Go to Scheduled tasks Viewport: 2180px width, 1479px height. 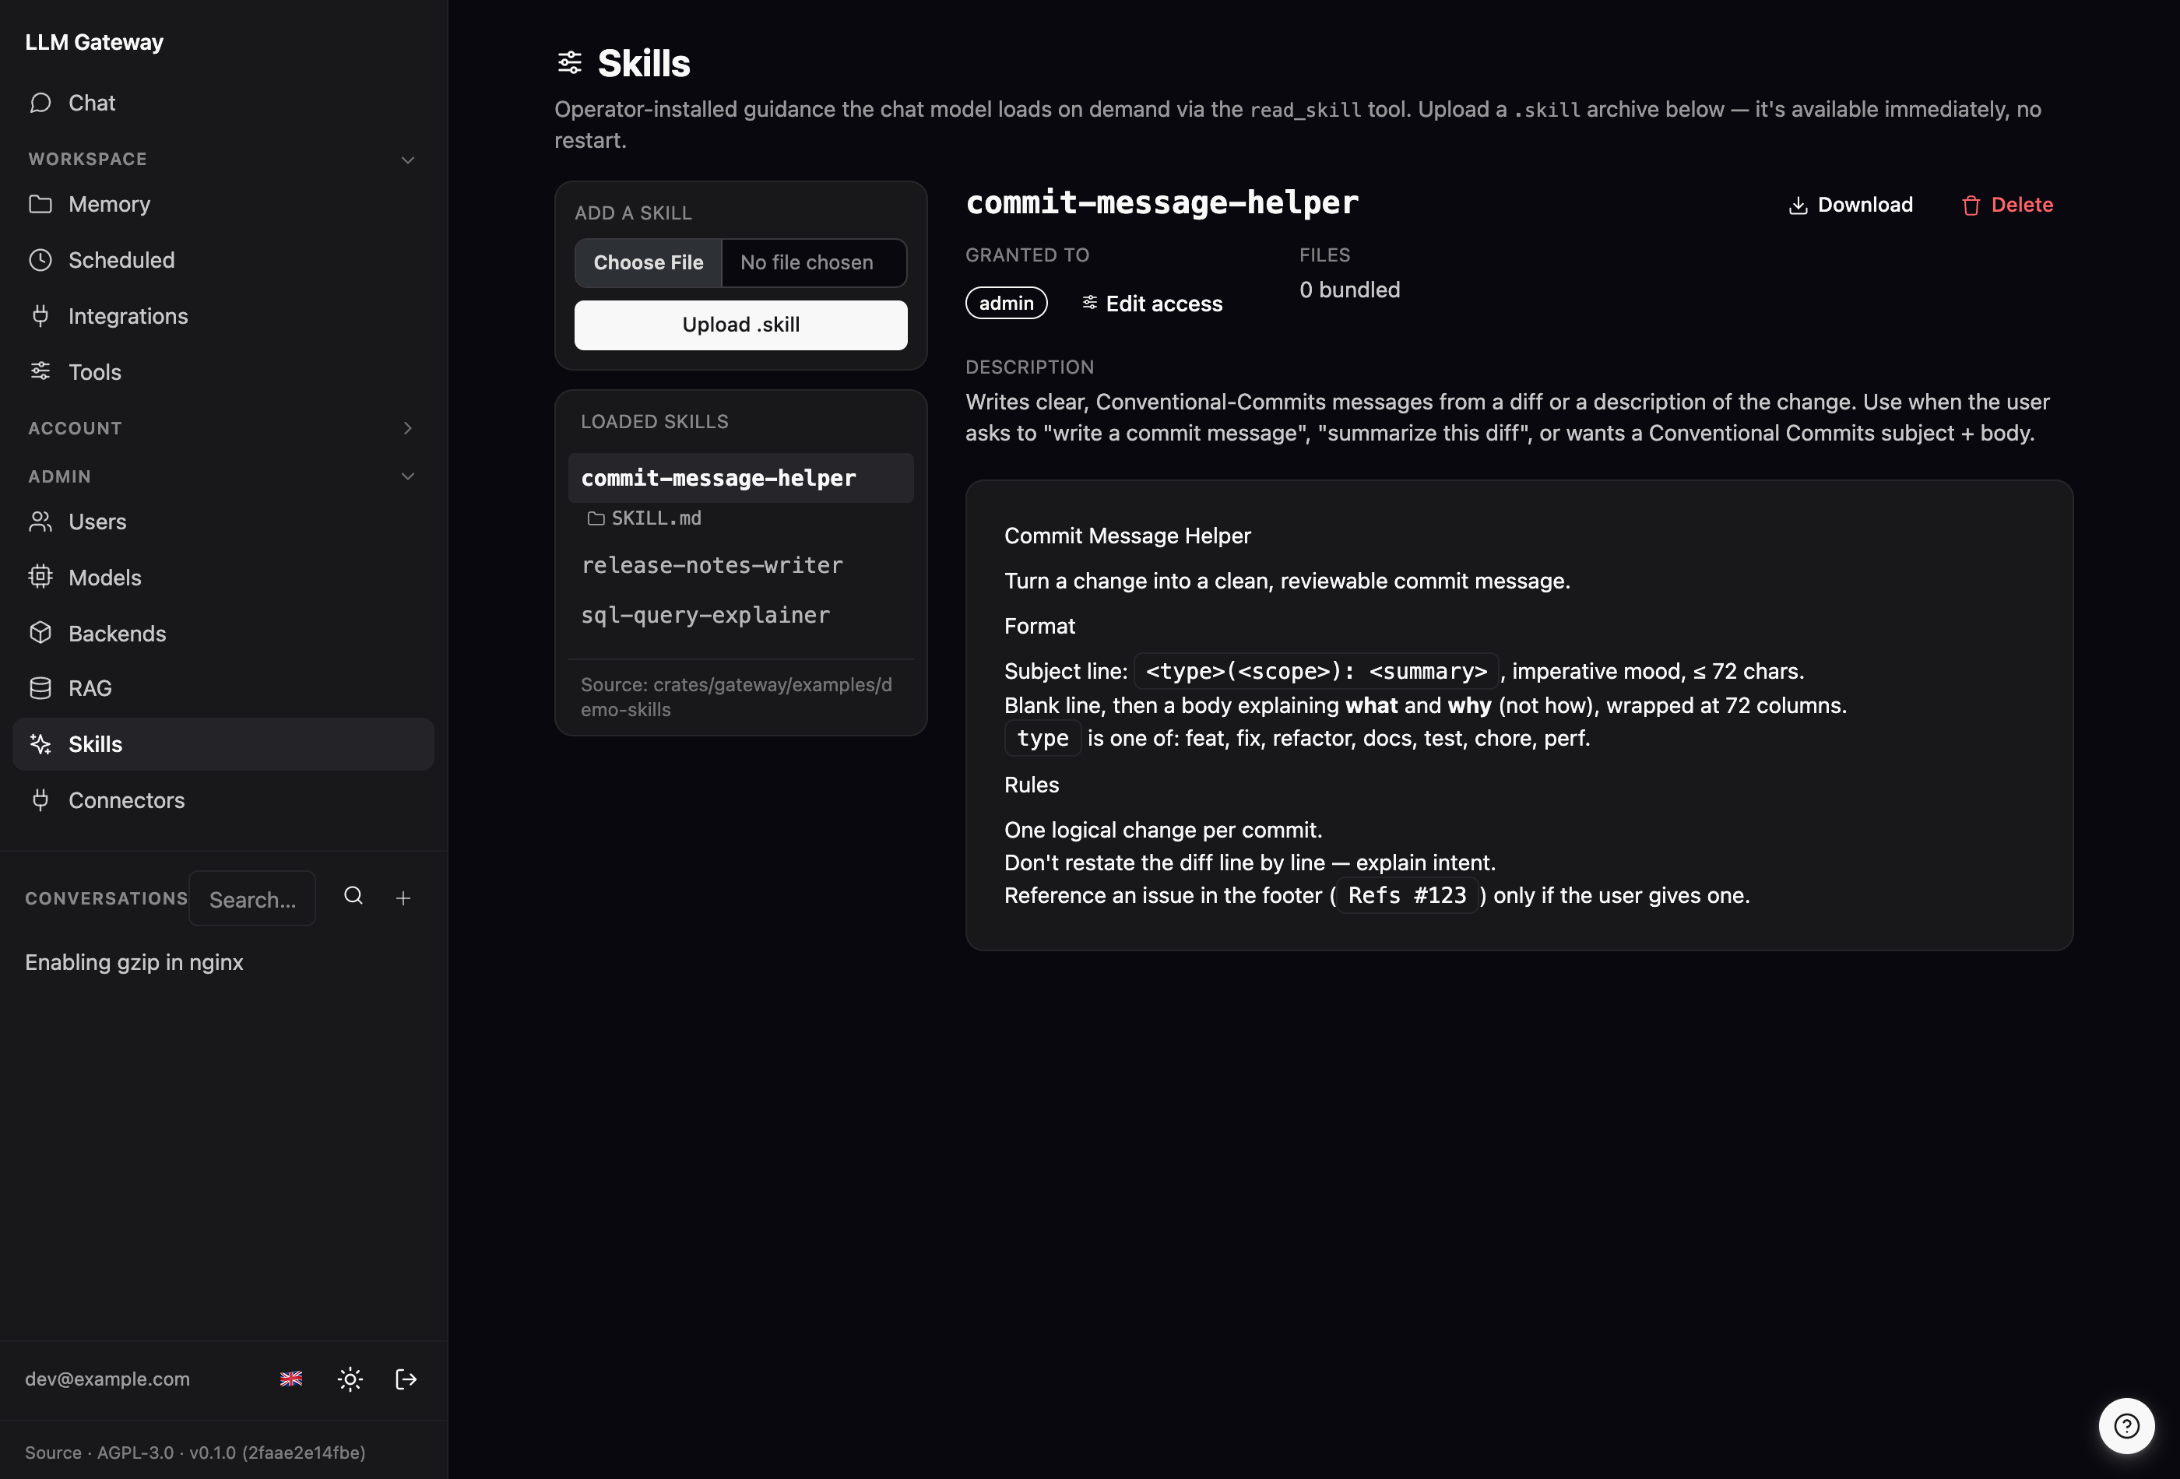point(223,260)
